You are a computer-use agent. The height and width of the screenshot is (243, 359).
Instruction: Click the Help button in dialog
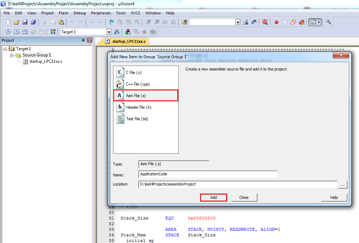tap(334, 197)
